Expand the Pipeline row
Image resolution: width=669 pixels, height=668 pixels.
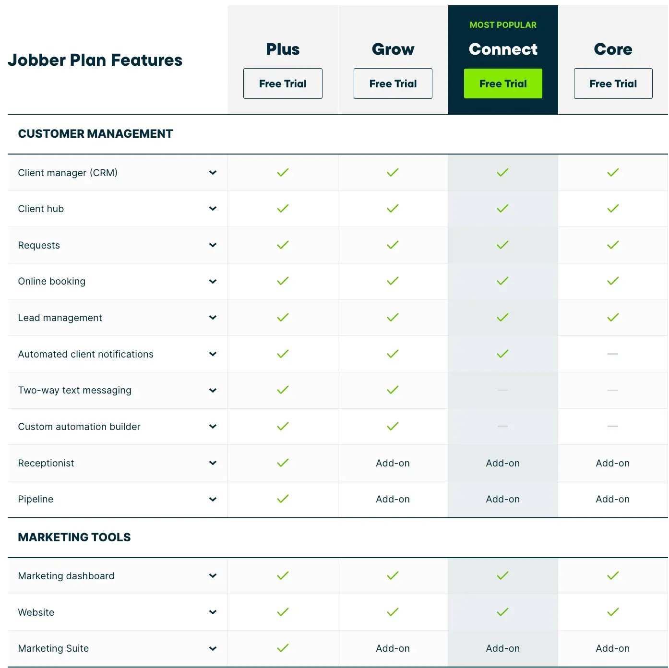213,499
